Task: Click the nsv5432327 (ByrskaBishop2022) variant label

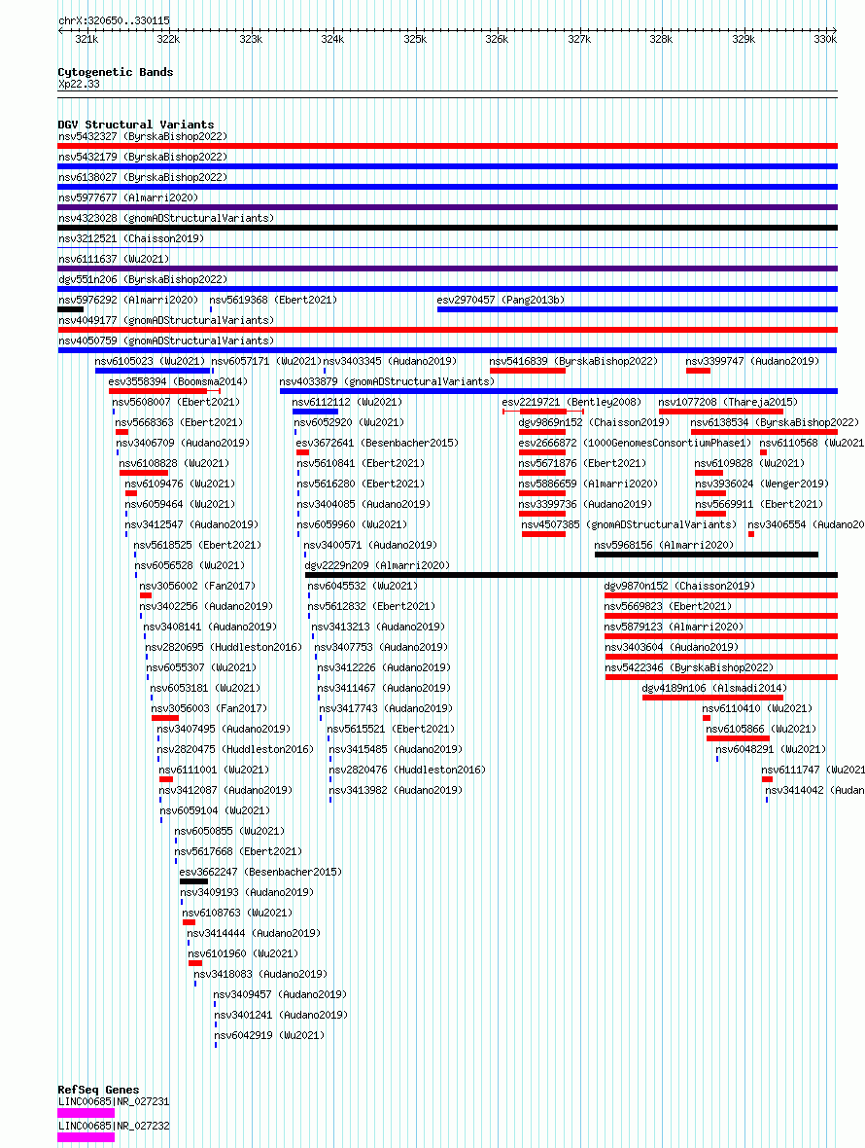Action: coord(143,136)
